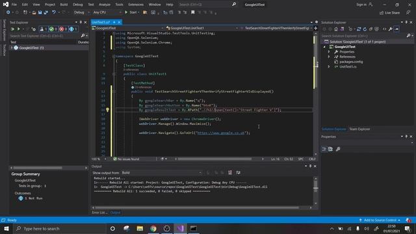Click the Solution Explorer Home icon

(336, 29)
